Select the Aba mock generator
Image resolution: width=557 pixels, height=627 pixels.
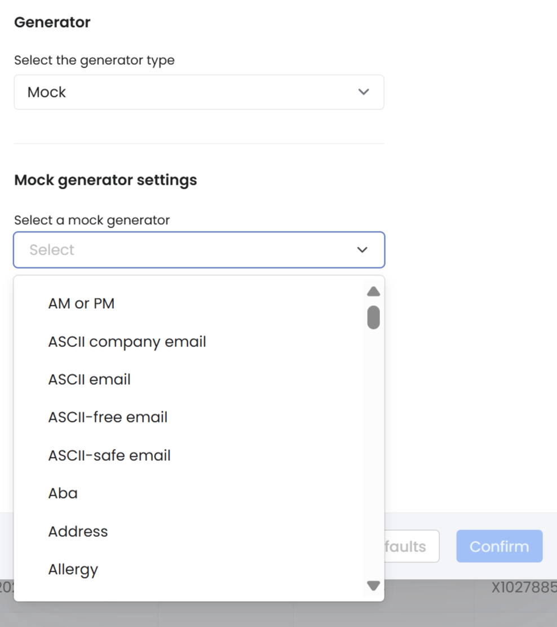coord(63,493)
